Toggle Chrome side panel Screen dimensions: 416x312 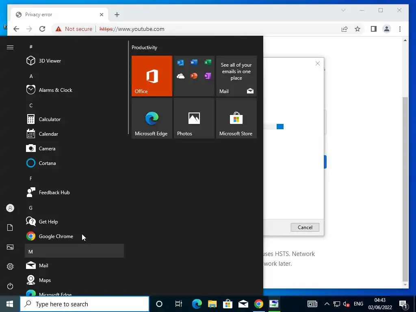coord(374,29)
